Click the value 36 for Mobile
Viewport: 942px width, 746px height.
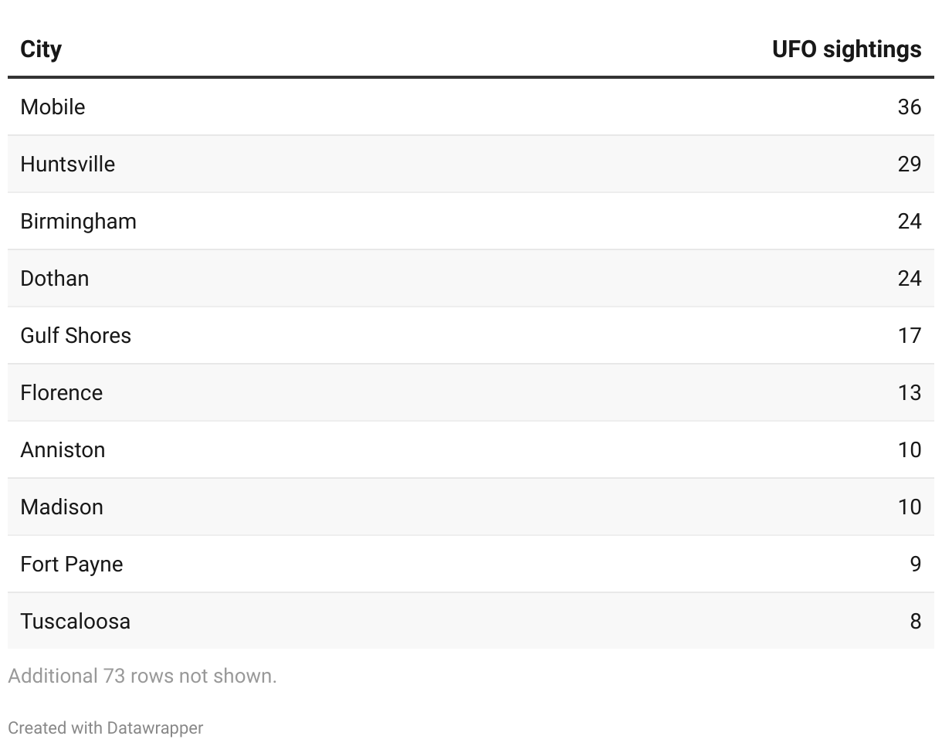point(909,107)
